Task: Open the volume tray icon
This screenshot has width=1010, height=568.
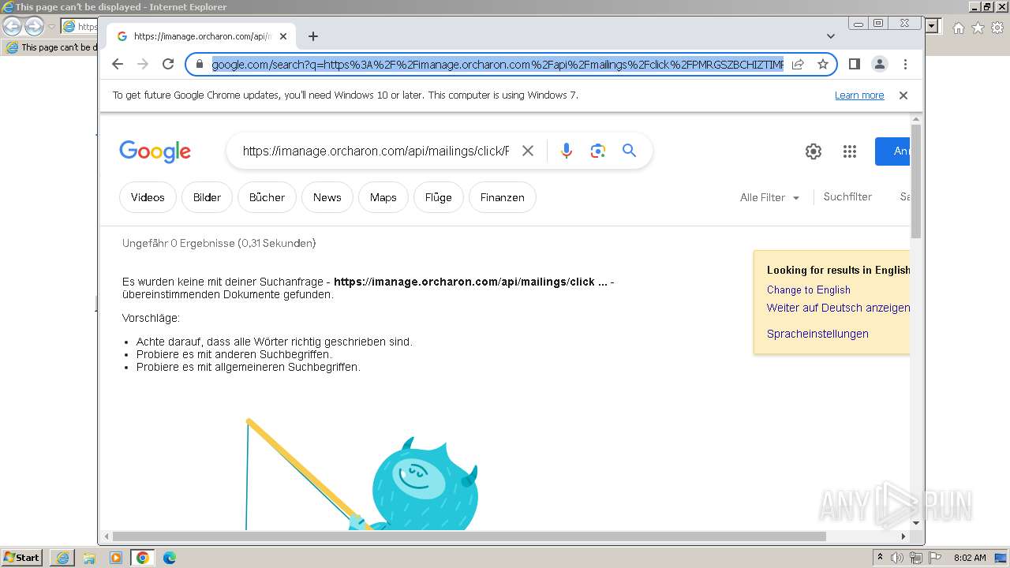Action: click(897, 558)
